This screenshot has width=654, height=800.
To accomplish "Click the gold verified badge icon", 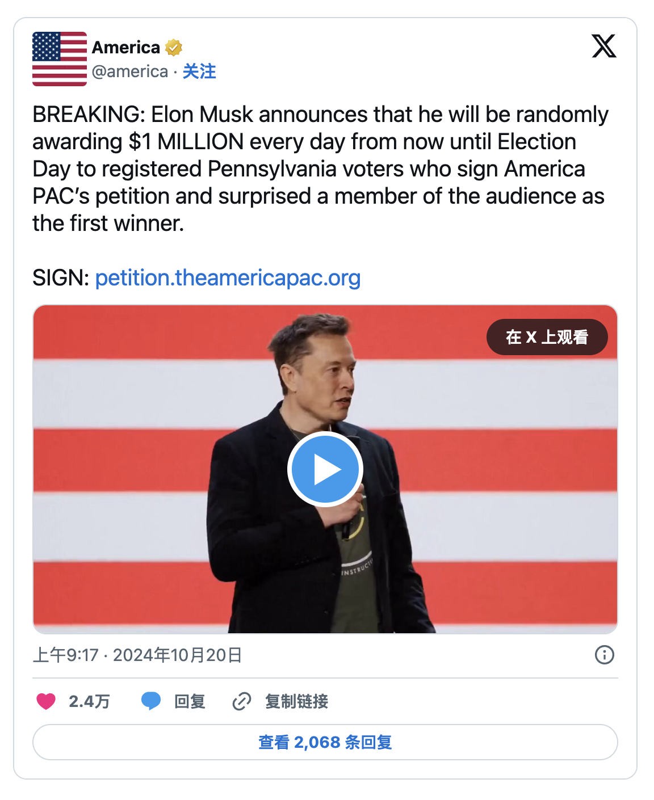I will (174, 48).
